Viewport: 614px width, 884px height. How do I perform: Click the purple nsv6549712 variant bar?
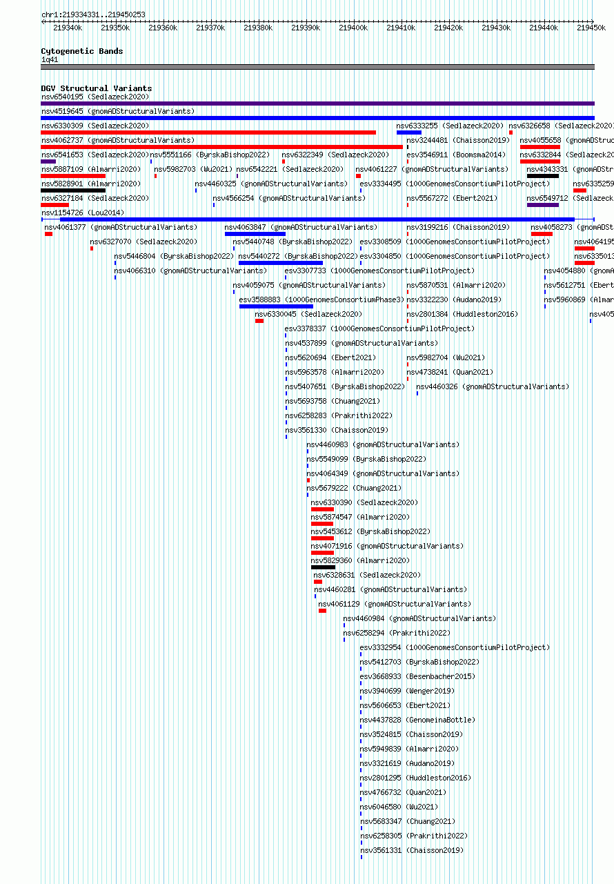tap(543, 205)
